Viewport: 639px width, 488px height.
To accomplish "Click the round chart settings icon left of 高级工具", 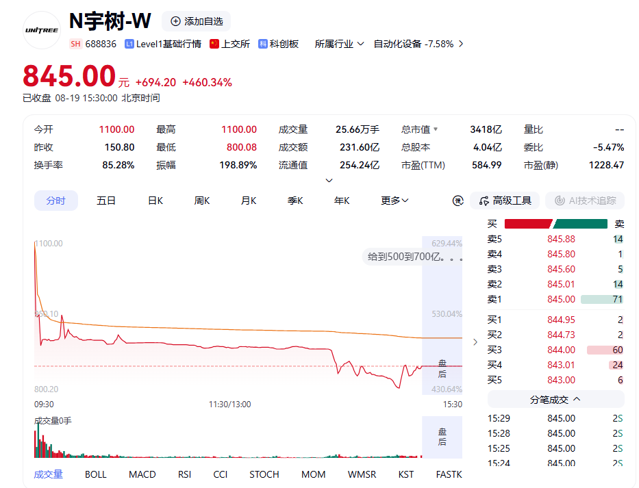I will [458, 201].
